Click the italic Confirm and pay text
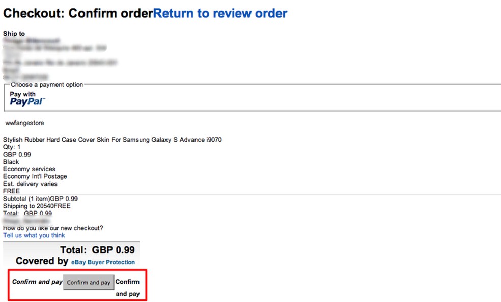Viewport: 501px width, 302px height. [37, 282]
